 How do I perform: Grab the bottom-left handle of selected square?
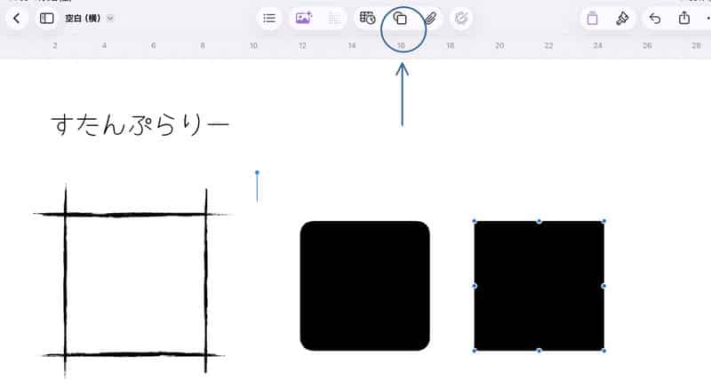tap(475, 351)
